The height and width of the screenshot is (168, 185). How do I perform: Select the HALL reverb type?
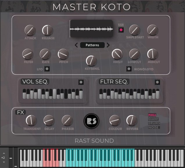152,115
